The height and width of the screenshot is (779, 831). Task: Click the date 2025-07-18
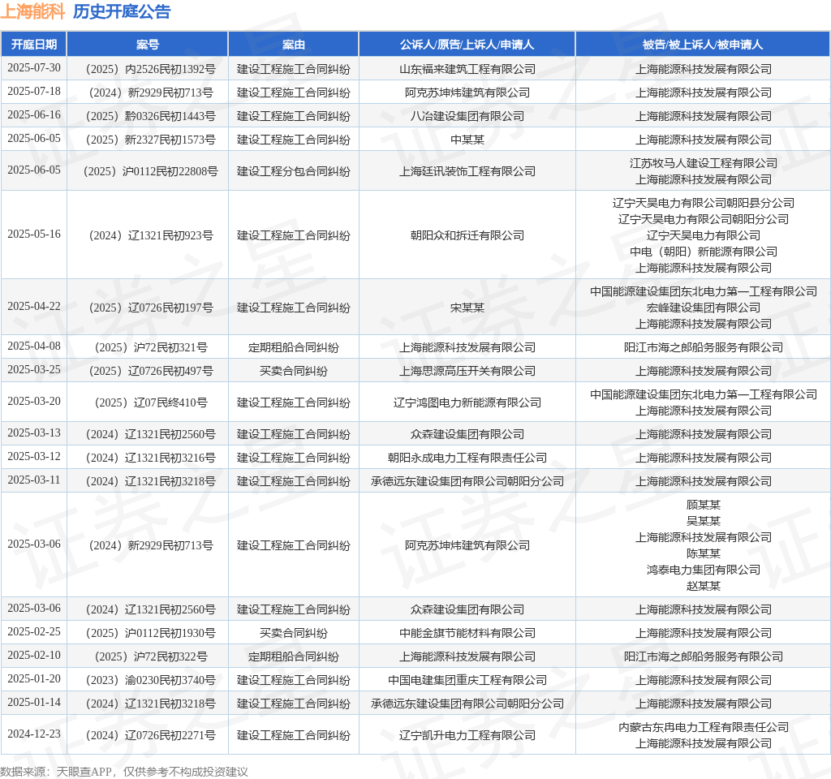click(34, 91)
